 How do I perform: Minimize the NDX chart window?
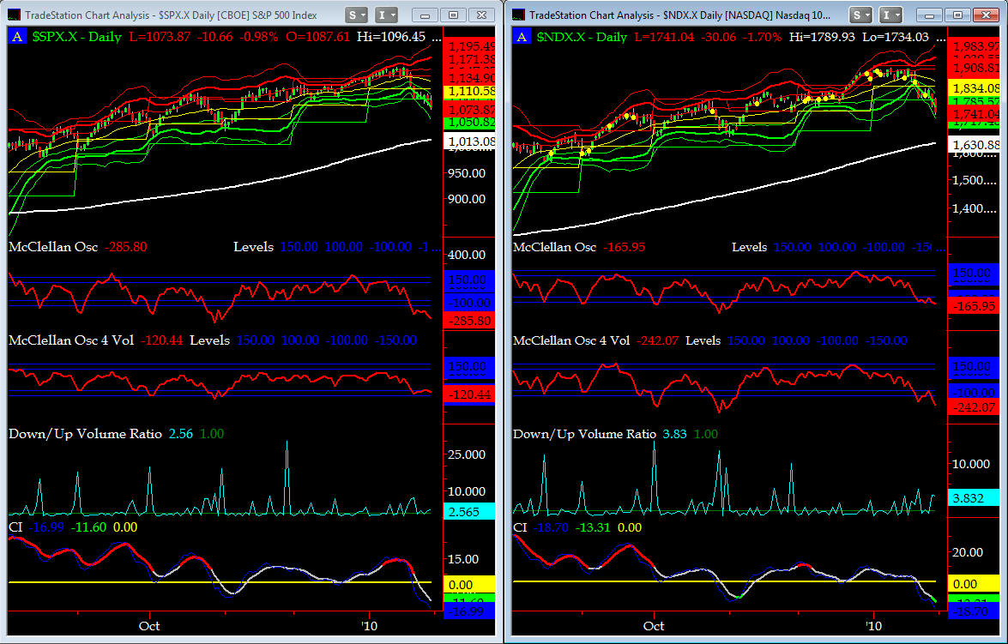pyautogui.click(x=929, y=15)
